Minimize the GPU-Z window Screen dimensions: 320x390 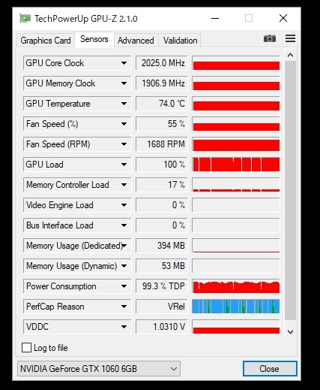pyautogui.click(x=215, y=18)
